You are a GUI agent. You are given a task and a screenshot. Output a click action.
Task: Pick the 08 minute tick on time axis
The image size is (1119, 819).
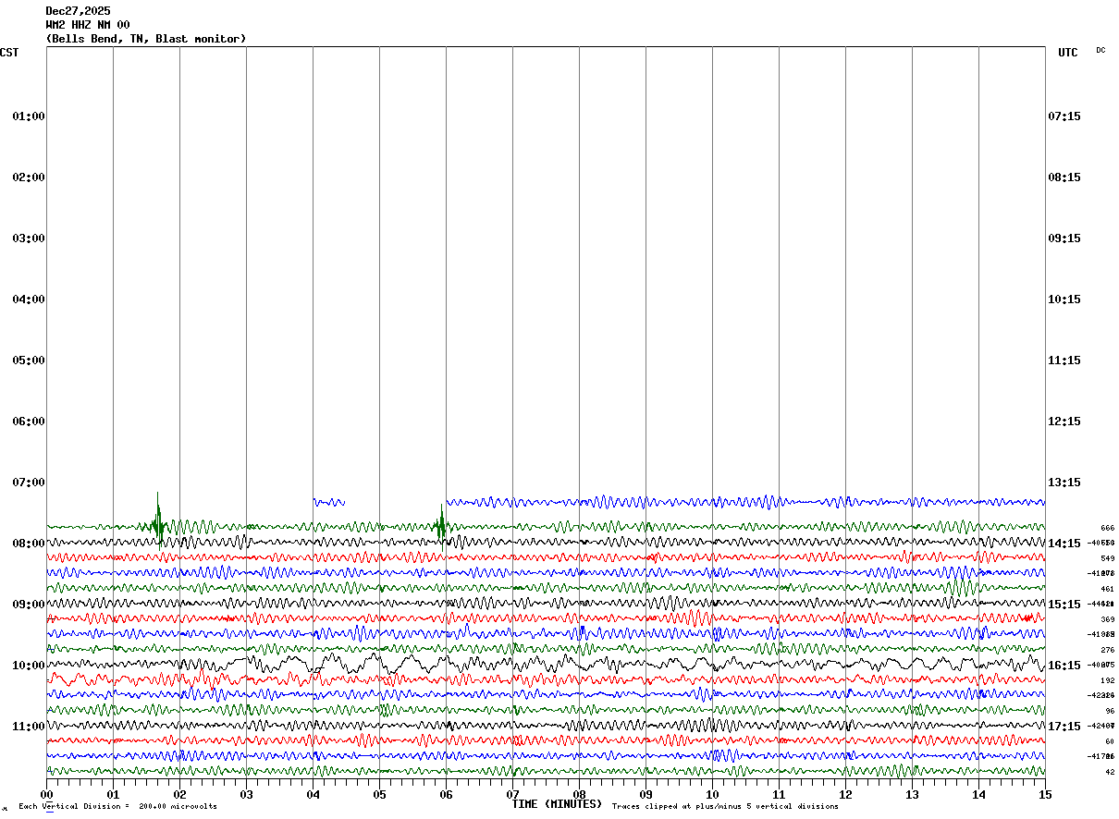[x=579, y=794]
